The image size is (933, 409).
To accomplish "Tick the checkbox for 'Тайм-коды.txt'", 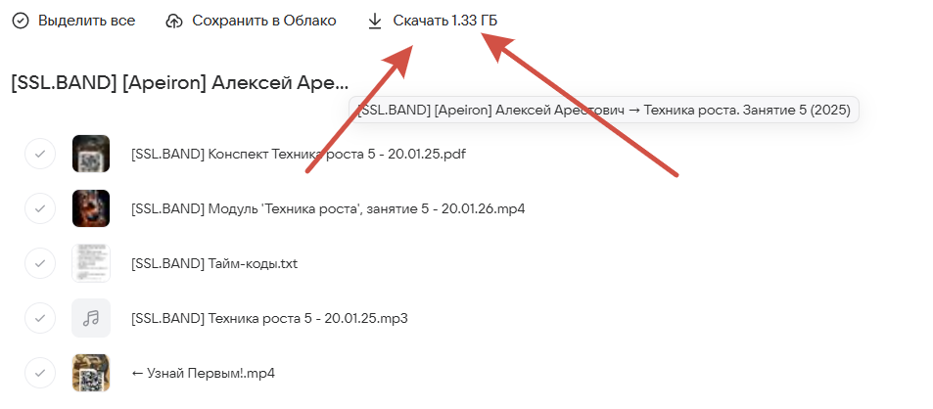I will click(x=40, y=263).
